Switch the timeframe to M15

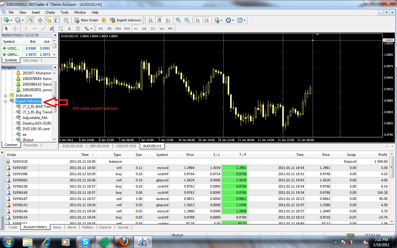tap(118, 29)
